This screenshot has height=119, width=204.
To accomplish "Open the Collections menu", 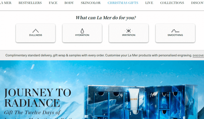I will click(x=172, y=3).
